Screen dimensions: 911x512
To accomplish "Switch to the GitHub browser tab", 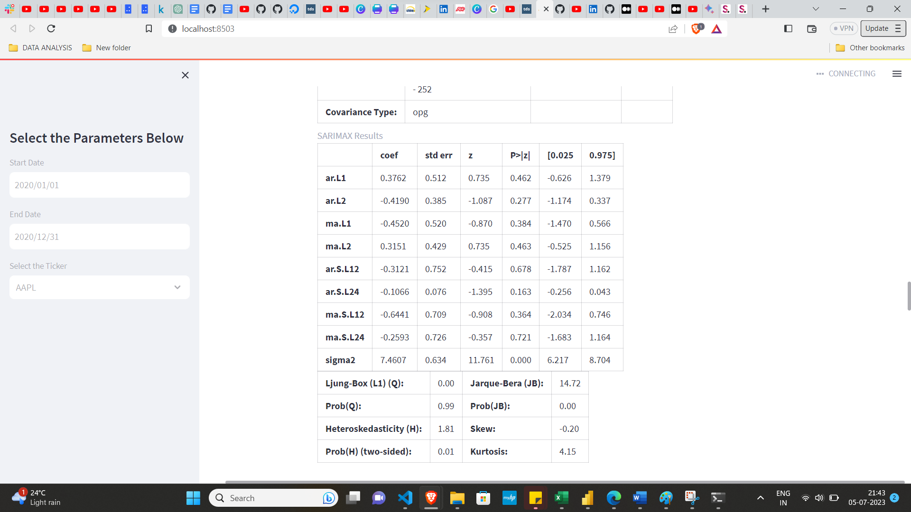I will pos(560,9).
